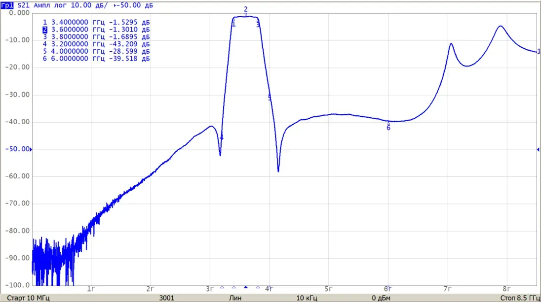Select marker row 4 reading -43.209 дБ
Image resolution: width=541 pixels, height=302 pixels.
96,44
